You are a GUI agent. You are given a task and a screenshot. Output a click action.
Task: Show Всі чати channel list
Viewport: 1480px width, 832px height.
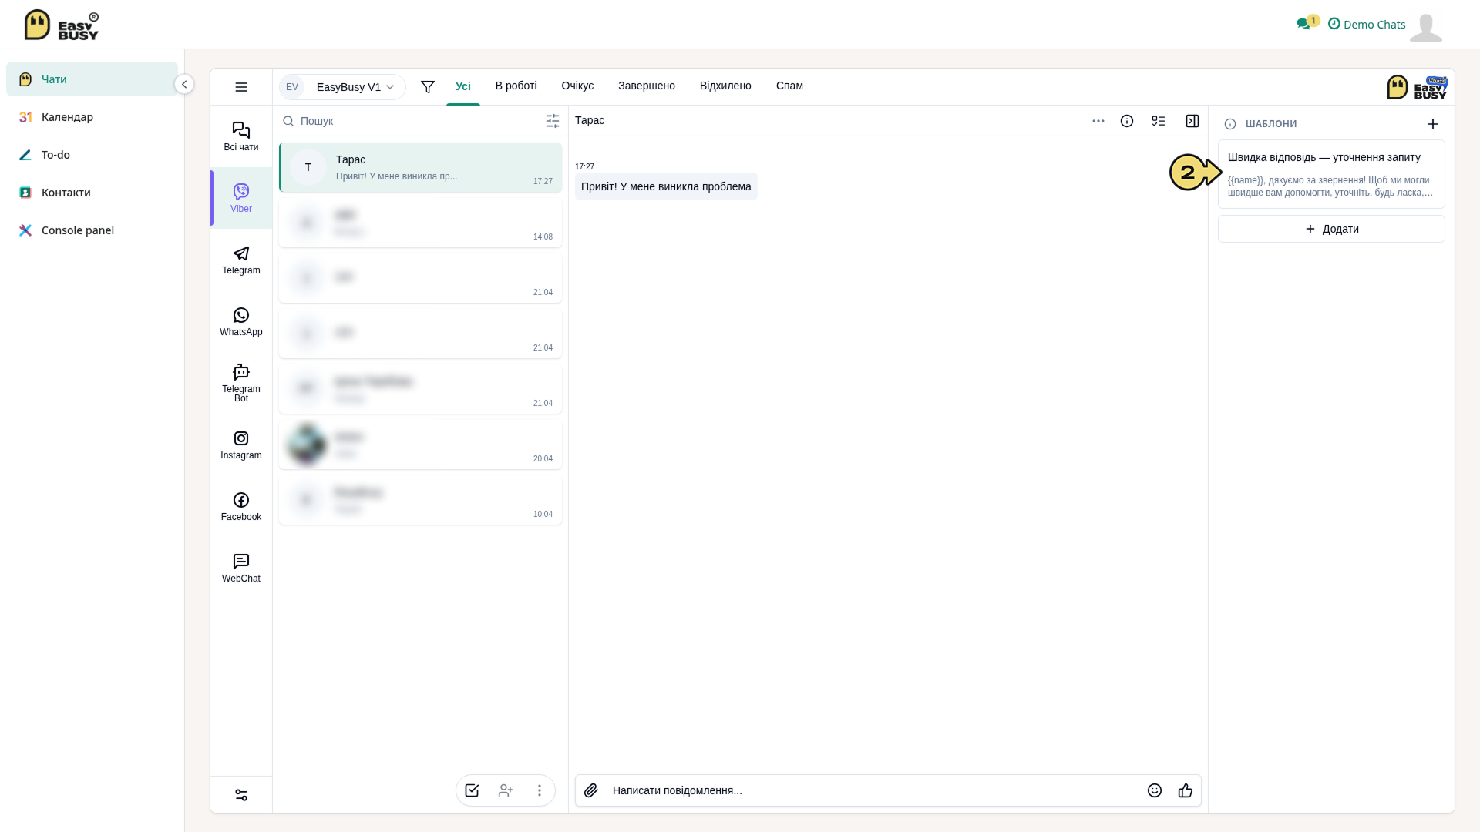[241, 136]
